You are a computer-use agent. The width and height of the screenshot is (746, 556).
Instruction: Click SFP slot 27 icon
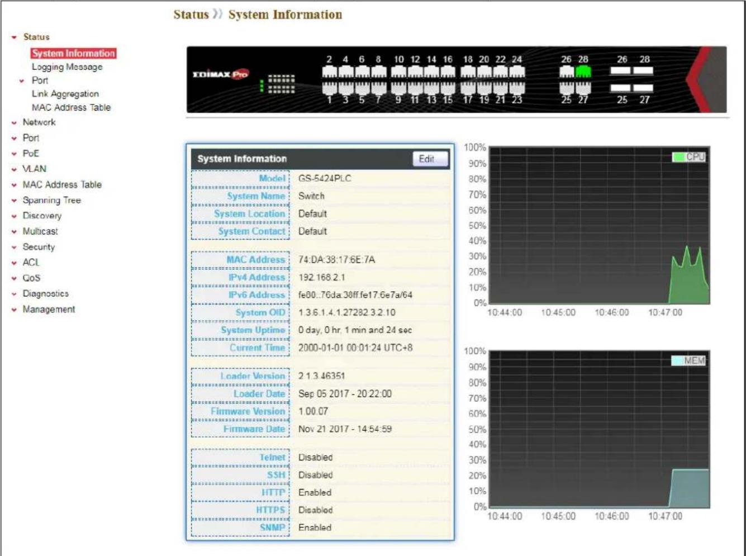(643, 88)
